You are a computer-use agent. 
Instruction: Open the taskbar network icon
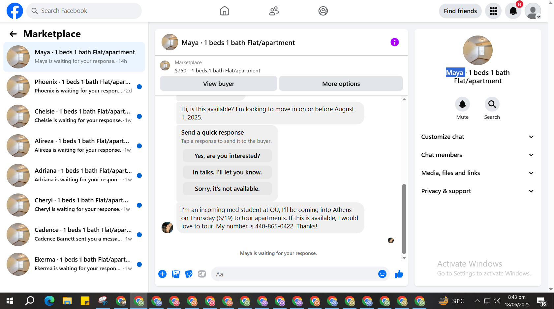(487, 301)
